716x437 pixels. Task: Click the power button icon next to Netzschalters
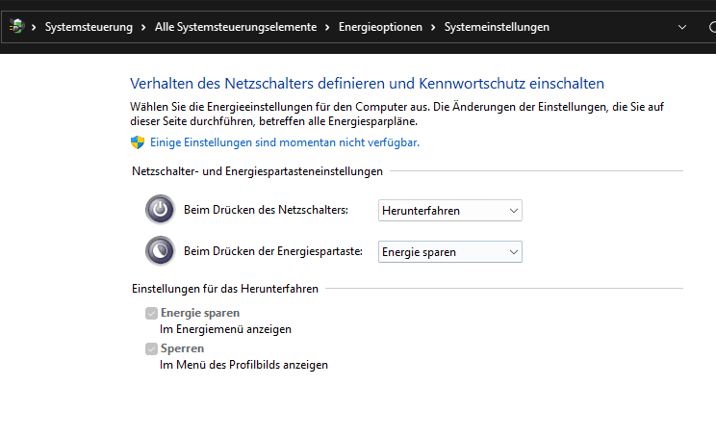pos(160,209)
